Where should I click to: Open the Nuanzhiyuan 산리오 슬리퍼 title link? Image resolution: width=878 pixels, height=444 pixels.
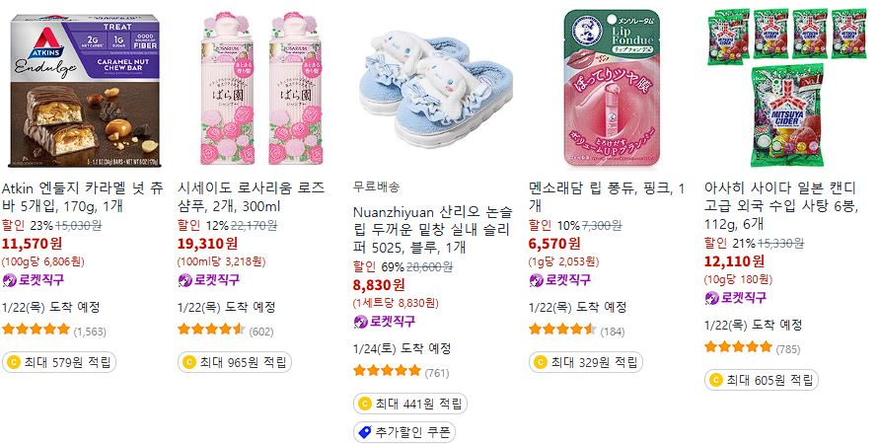pos(433,230)
